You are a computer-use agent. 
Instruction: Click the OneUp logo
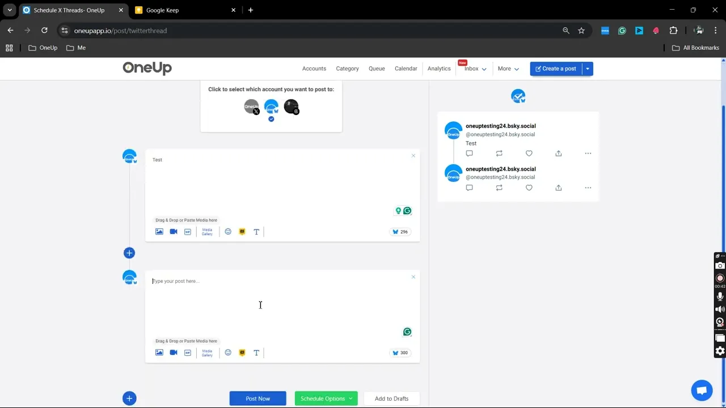(x=147, y=68)
